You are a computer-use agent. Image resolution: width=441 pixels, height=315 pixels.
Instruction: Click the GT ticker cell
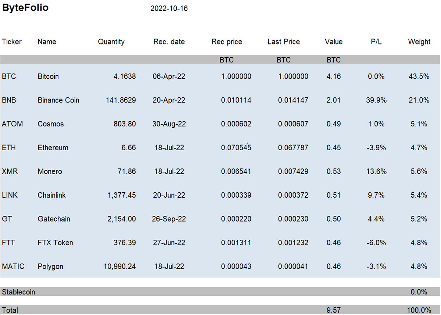(x=7, y=219)
